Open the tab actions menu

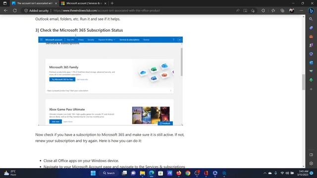point(5,3)
